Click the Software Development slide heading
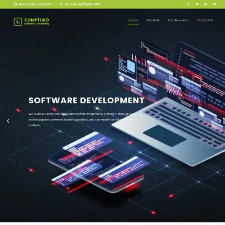225x225 pixels. pyautogui.click(x=87, y=101)
